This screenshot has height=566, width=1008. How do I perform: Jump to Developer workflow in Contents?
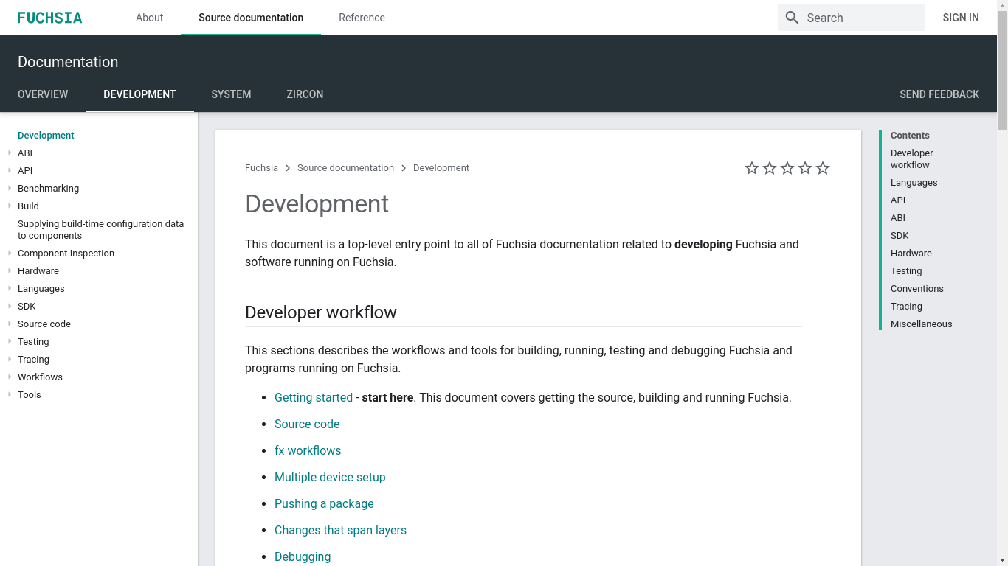[912, 159]
